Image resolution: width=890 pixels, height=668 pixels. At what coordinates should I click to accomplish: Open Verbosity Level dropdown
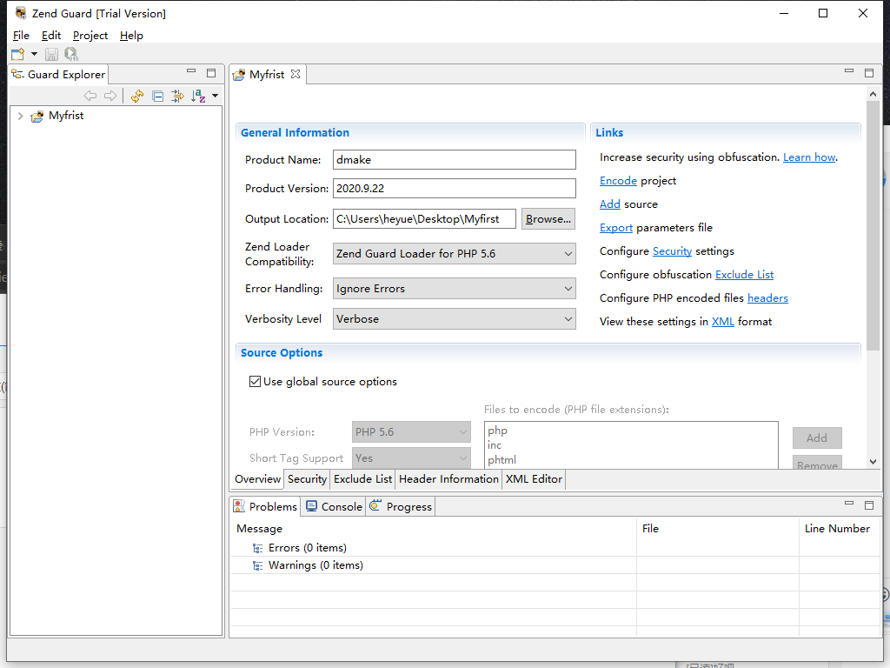[454, 318]
